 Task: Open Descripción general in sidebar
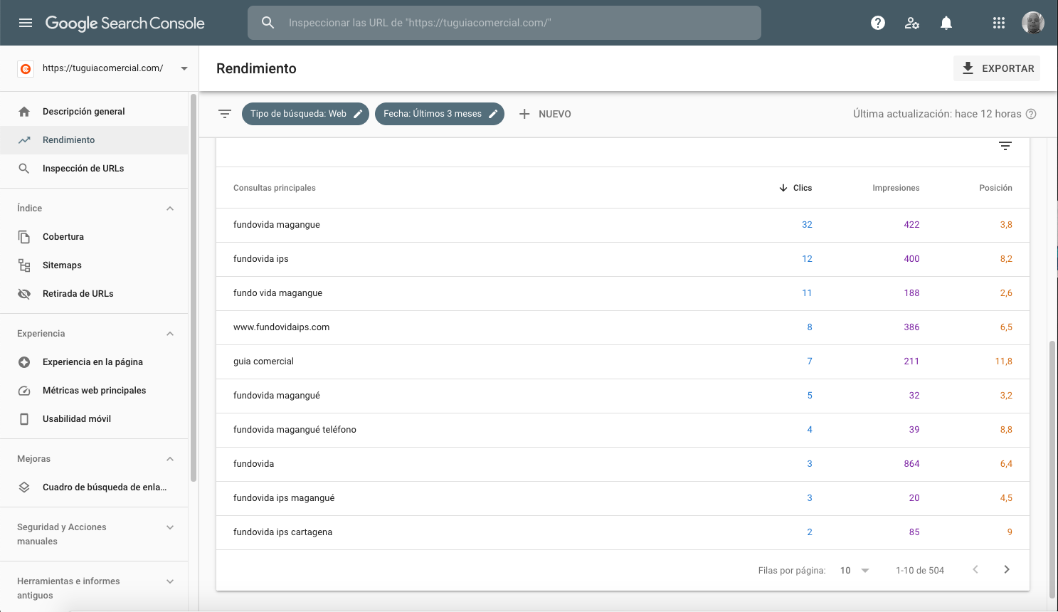pos(94,112)
